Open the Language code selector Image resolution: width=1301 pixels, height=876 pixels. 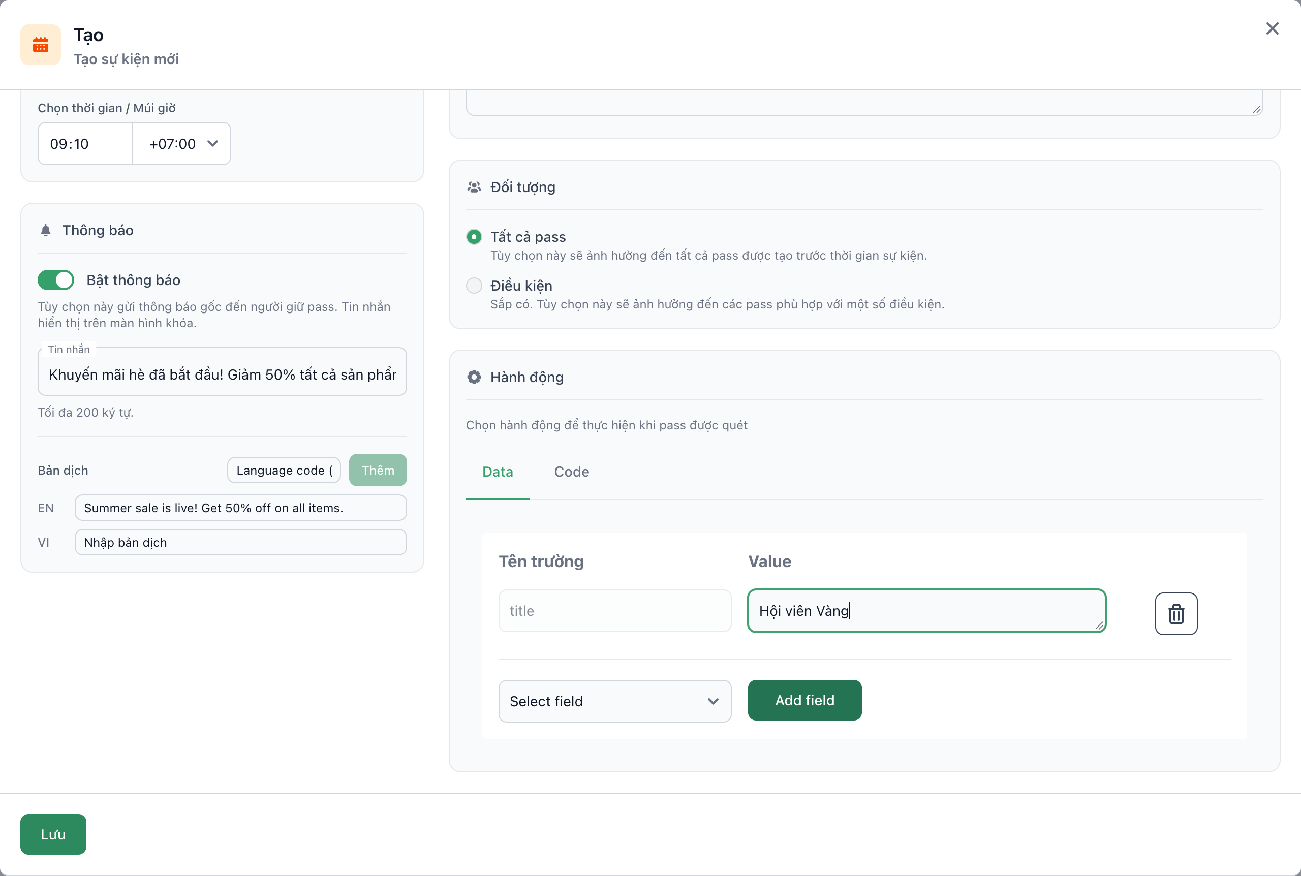[284, 470]
